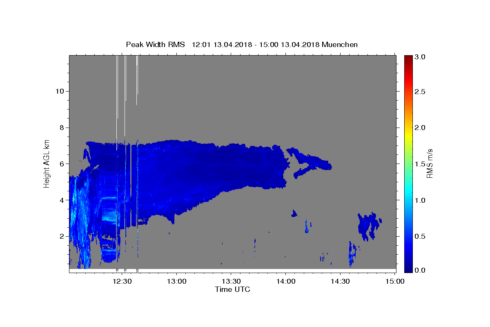Click the colorbar value 1.5
The image size is (490, 327).
pos(421,164)
